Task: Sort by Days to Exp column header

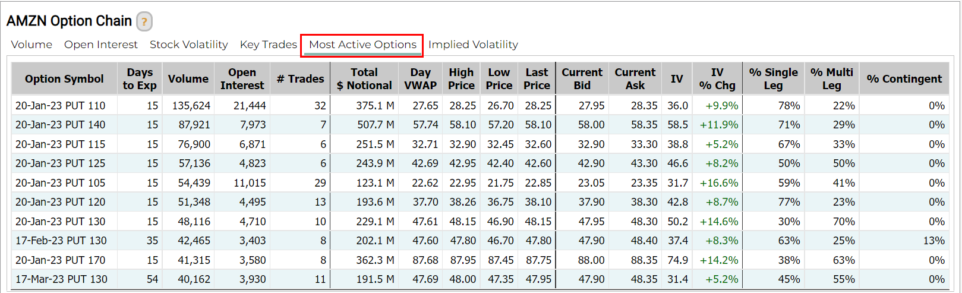Action: (x=140, y=78)
